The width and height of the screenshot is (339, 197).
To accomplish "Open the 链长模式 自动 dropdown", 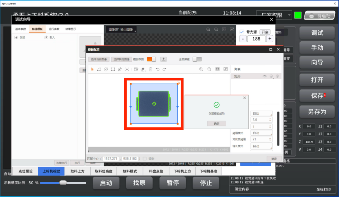I will (x=261, y=146).
